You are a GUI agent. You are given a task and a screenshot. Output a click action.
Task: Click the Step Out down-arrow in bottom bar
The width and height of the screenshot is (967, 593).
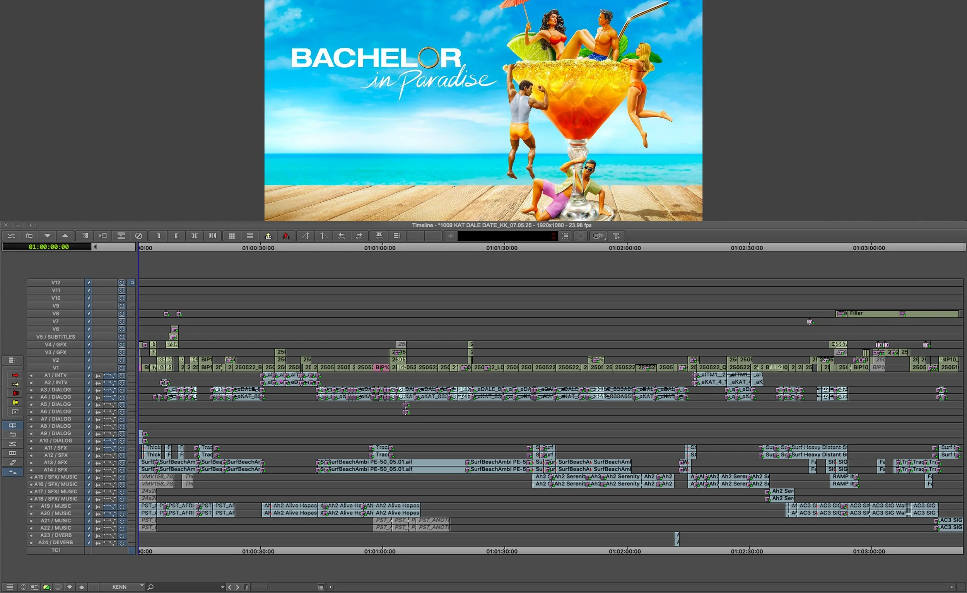point(70,587)
